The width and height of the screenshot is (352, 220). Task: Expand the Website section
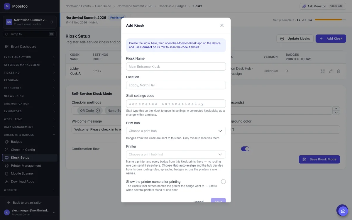click(30, 190)
